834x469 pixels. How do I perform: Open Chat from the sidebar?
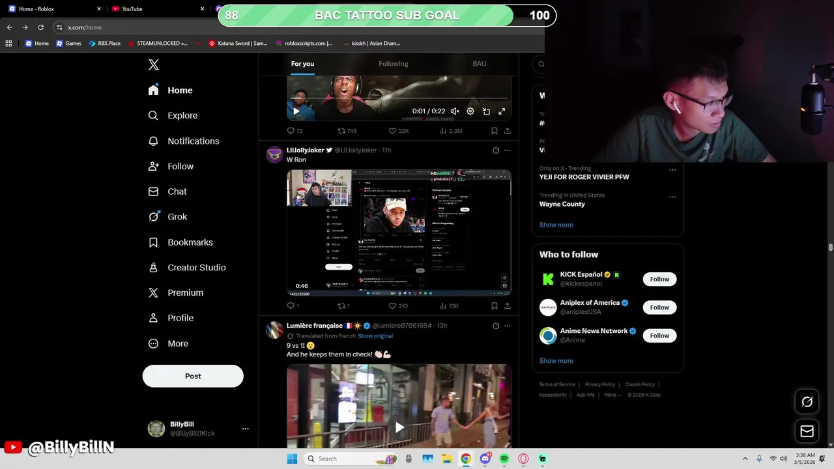[168, 192]
